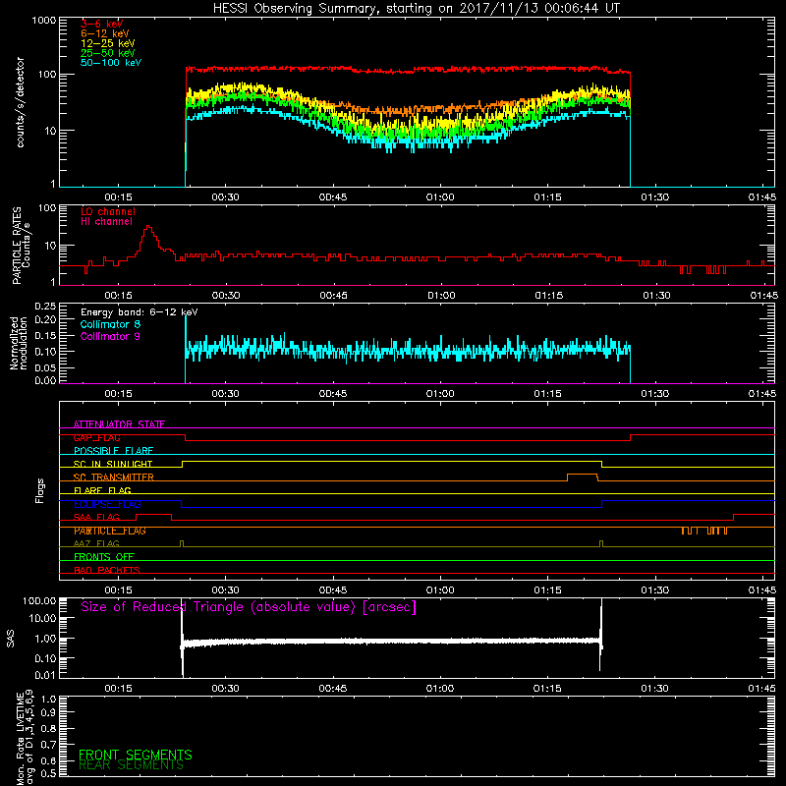The width and height of the screenshot is (786, 786).
Task: Click the Mon. Rate LIVETIME axis label
Action: 26,738
